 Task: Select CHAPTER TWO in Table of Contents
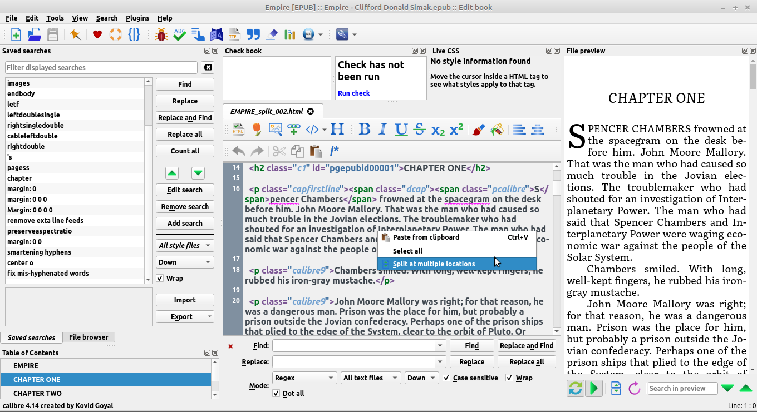pyautogui.click(x=106, y=393)
